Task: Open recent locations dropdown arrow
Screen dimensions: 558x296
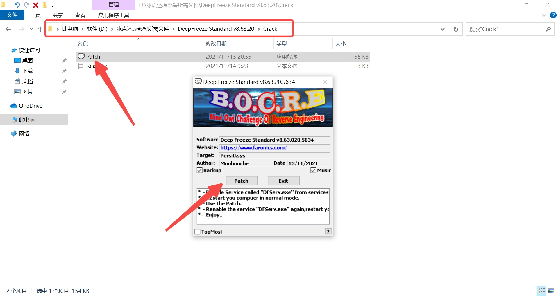Action: (x=31, y=29)
